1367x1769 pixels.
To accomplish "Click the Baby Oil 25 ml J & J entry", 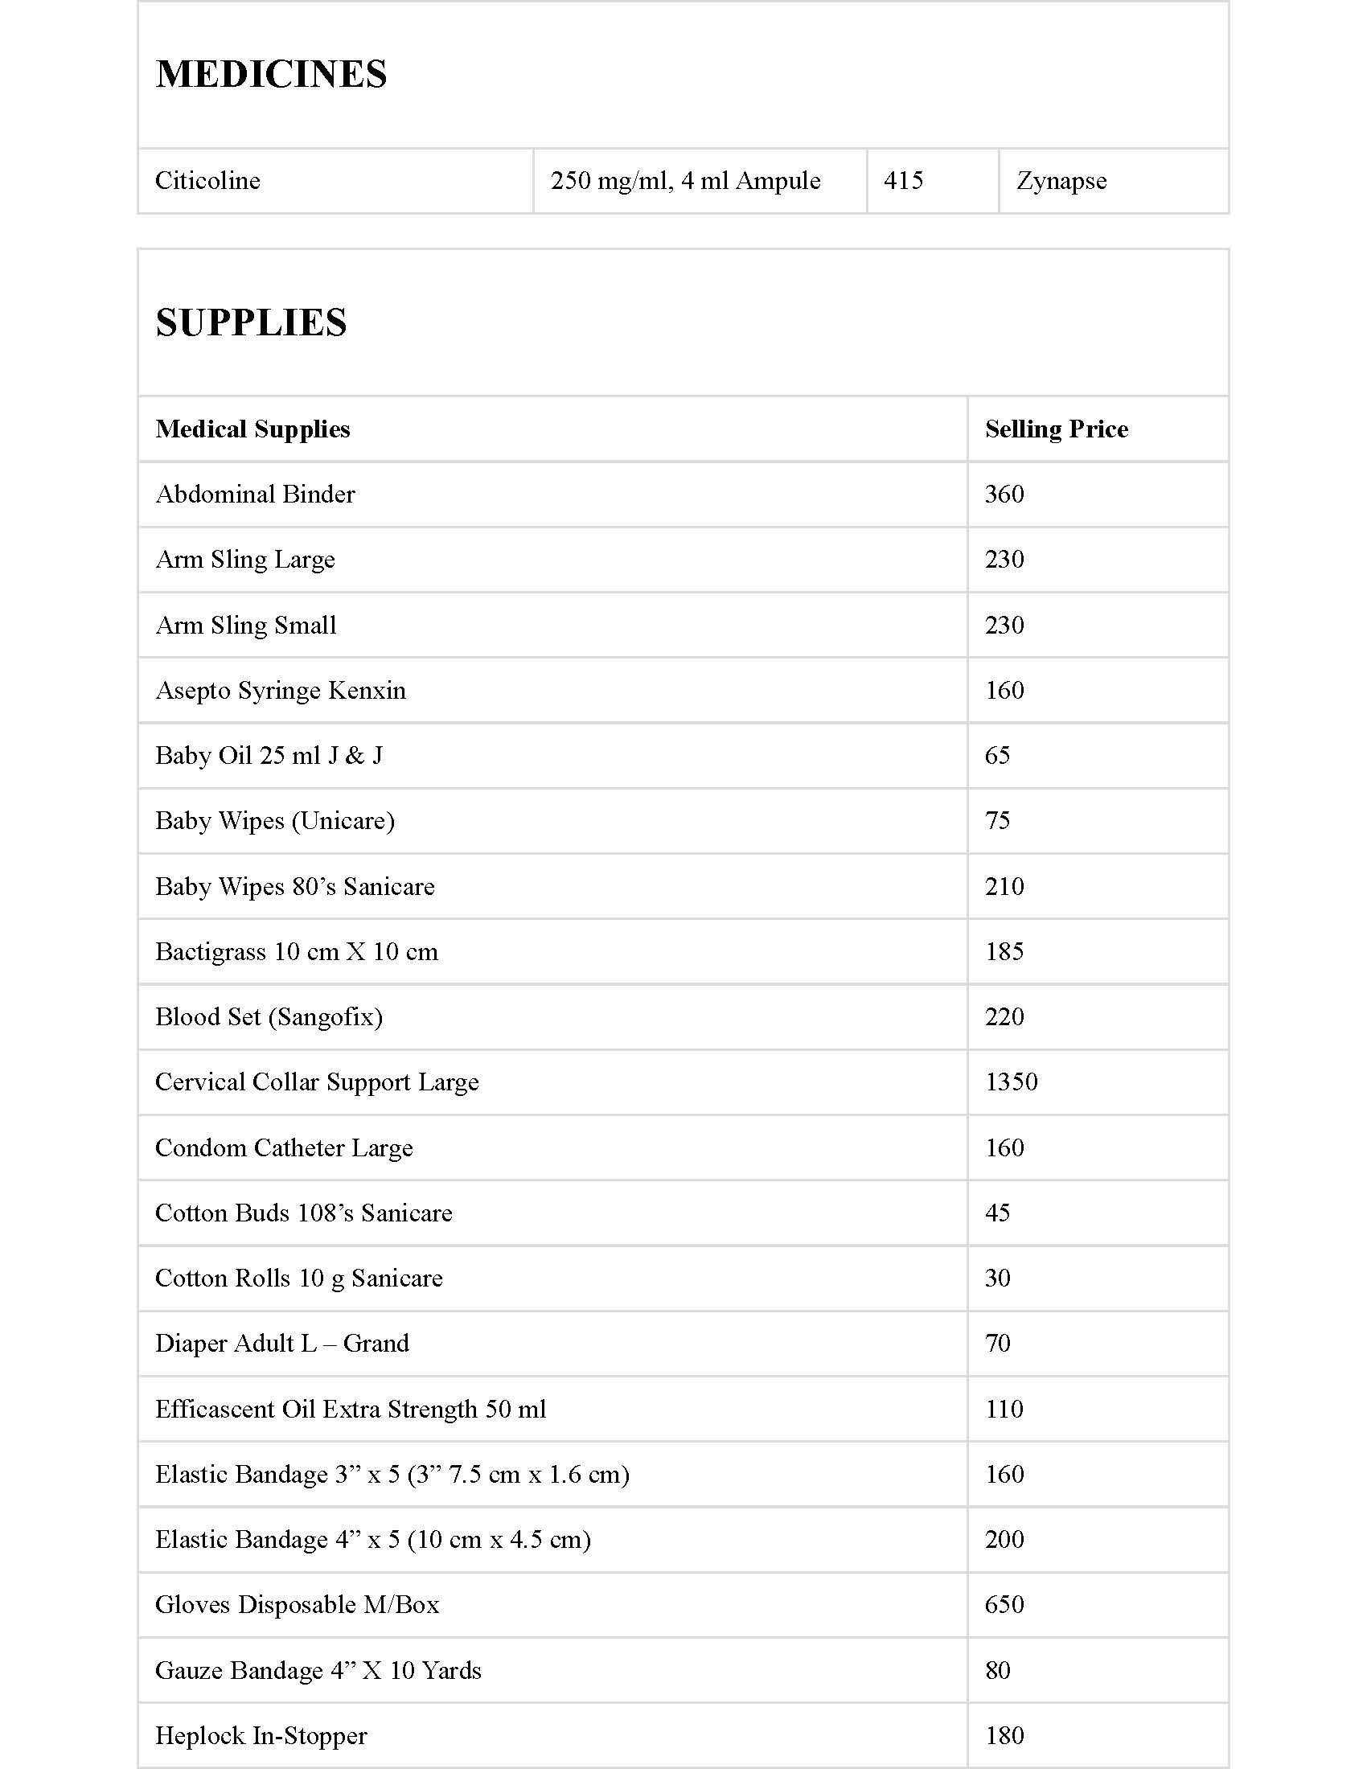I will [x=269, y=755].
